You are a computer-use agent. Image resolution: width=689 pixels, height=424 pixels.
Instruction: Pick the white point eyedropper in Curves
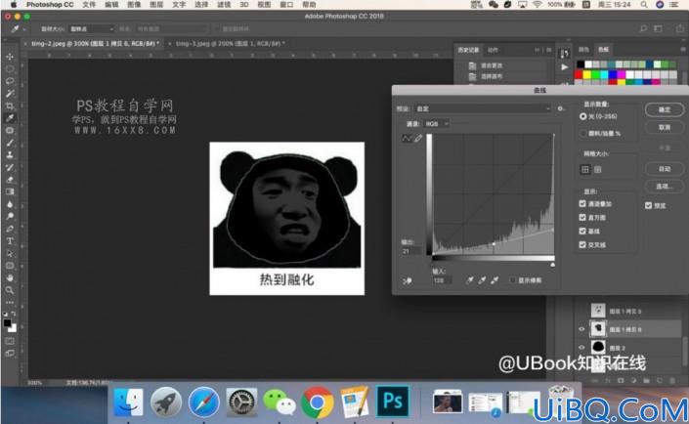click(495, 280)
